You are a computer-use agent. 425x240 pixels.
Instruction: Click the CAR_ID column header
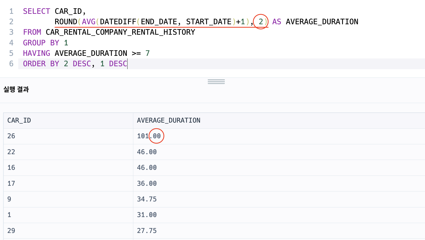click(19, 120)
